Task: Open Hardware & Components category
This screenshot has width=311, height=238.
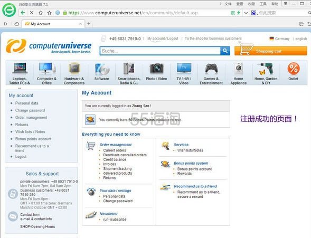Action: 74,73
